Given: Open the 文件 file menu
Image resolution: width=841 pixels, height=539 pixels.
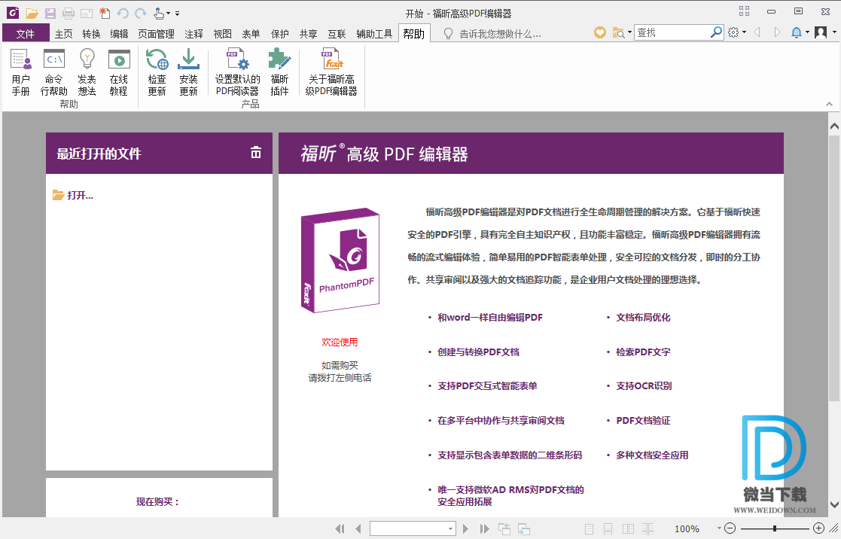Looking at the screenshot, I should click(x=25, y=34).
